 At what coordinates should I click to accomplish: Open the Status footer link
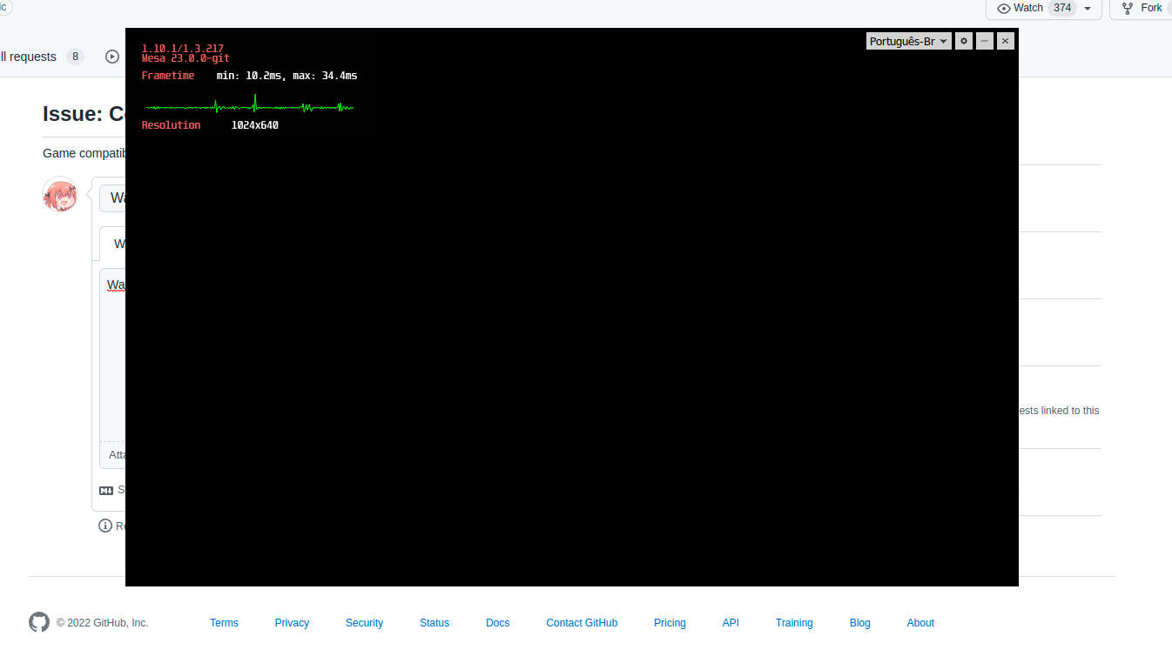pyautogui.click(x=434, y=623)
